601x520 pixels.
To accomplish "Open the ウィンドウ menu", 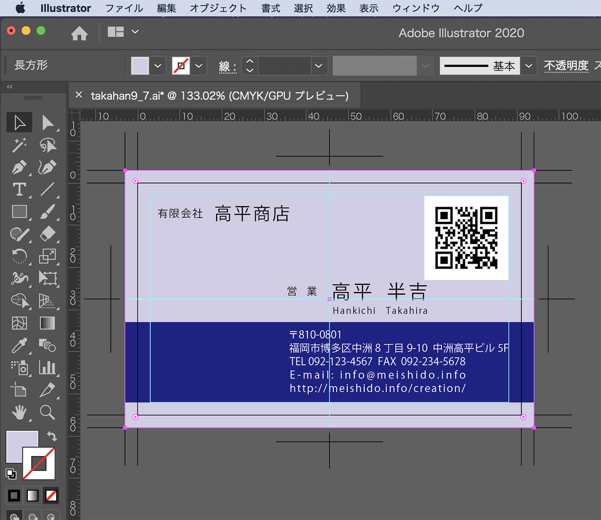I will coord(416,8).
